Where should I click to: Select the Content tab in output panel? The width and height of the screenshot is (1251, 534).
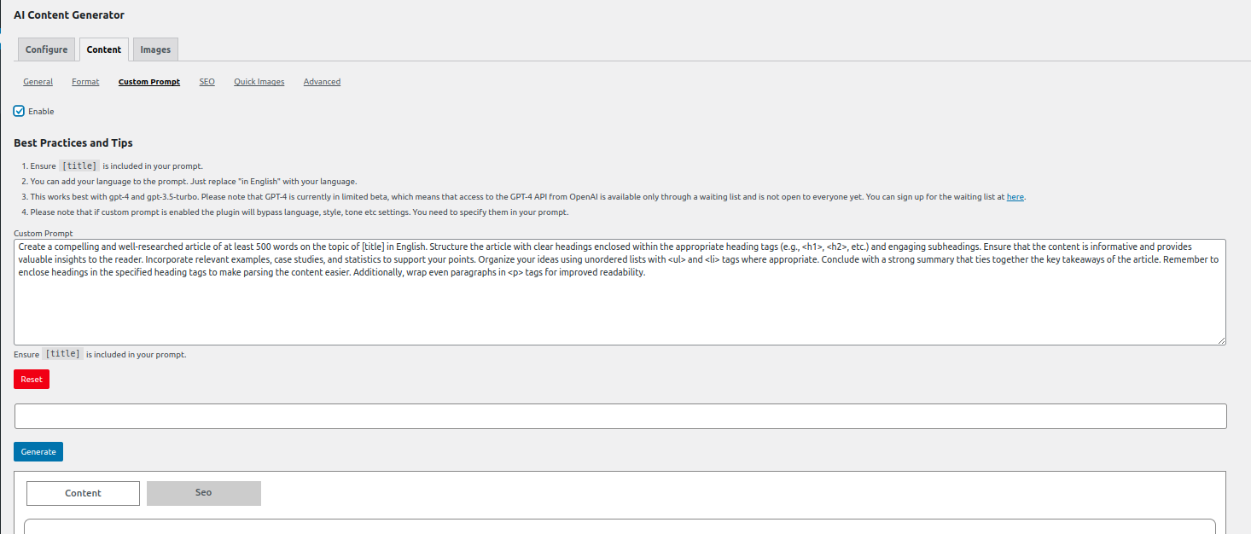(83, 493)
